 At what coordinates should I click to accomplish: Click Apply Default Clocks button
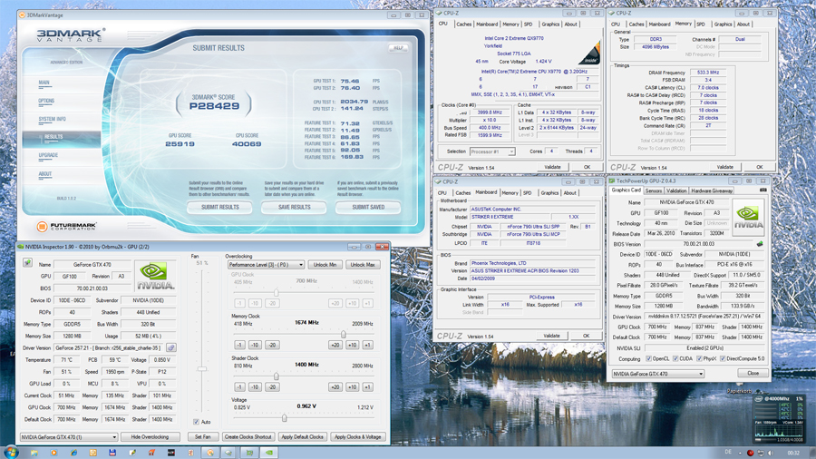click(302, 437)
